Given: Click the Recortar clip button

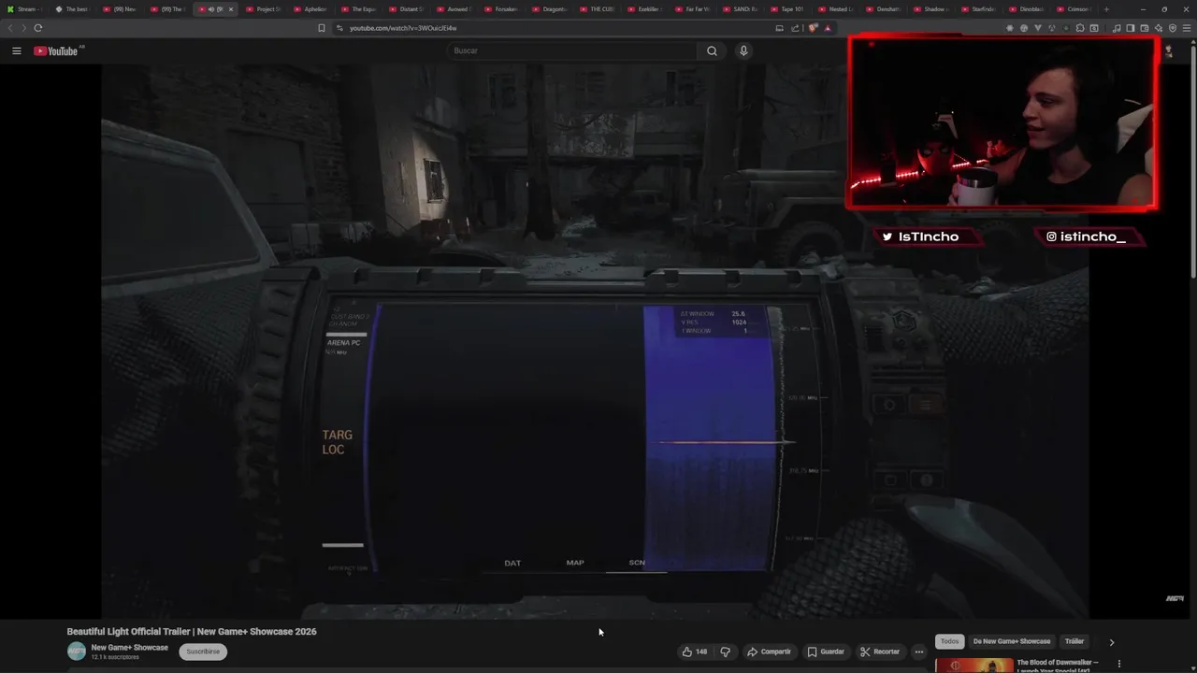Looking at the screenshot, I should pos(880,652).
